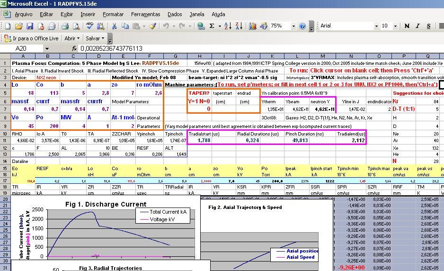Open the Chart Wizard icon
Screen dimensions: 444x271
pos(253,26)
